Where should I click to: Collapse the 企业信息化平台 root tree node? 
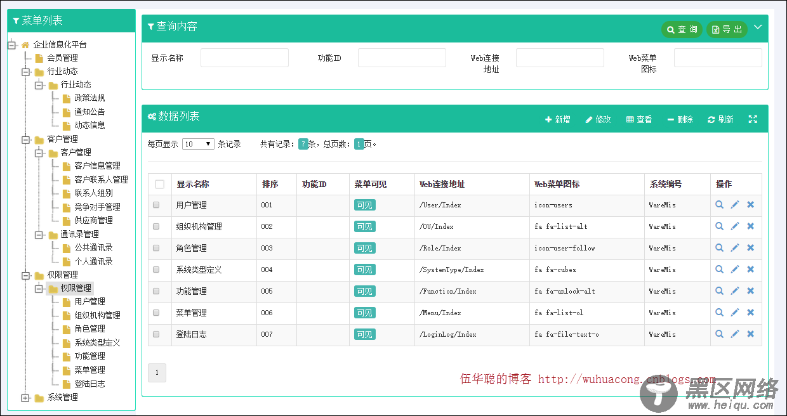click(x=11, y=44)
